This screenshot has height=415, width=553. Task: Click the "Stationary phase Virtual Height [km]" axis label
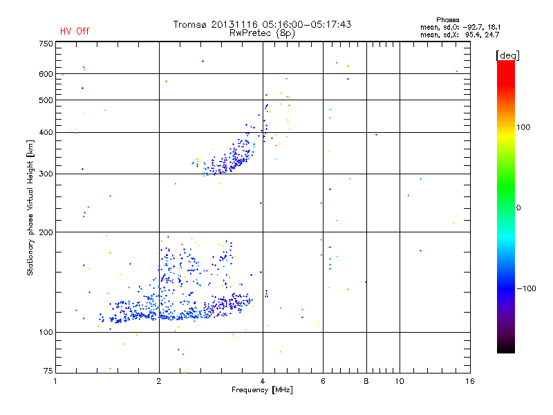(30, 207)
